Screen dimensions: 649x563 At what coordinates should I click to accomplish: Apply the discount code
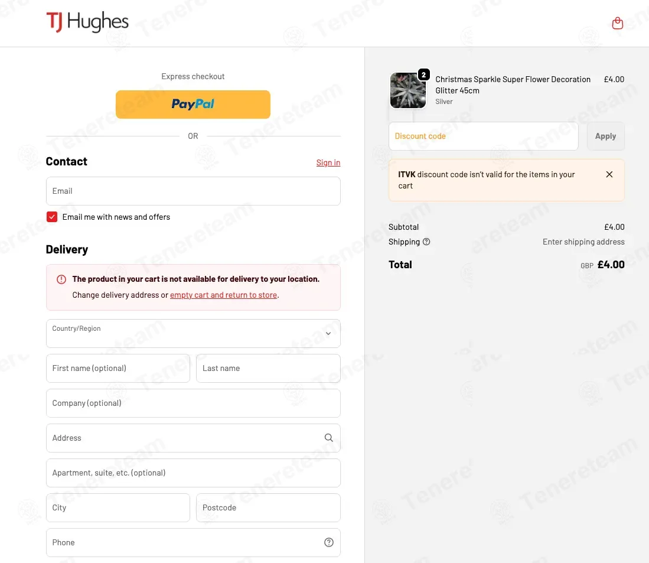(605, 136)
